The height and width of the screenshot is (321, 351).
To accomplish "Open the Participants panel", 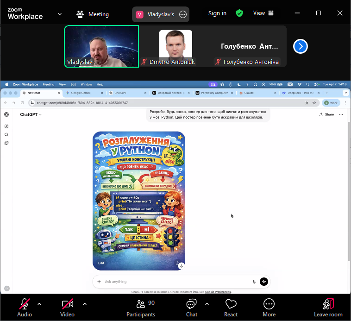I will 141,307.
